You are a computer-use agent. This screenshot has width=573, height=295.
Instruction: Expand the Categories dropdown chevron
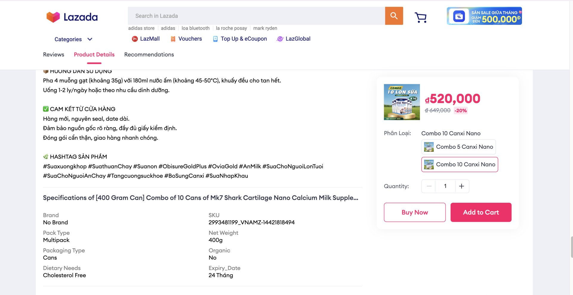pyautogui.click(x=90, y=39)
